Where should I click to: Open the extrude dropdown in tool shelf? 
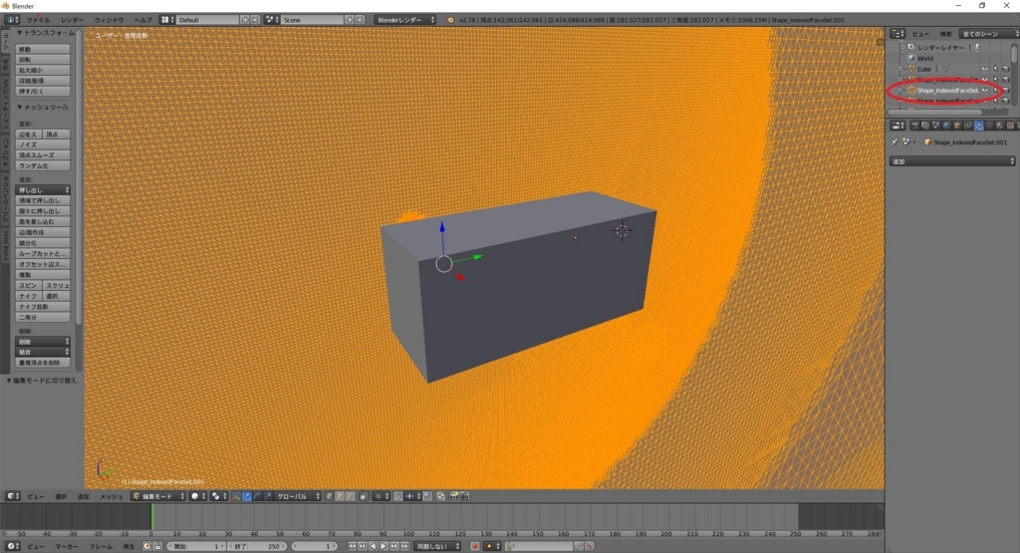tap(43, 190)
